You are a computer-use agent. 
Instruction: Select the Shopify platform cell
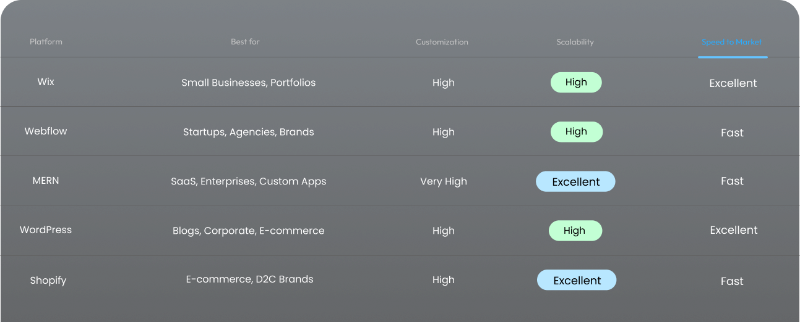48,281
